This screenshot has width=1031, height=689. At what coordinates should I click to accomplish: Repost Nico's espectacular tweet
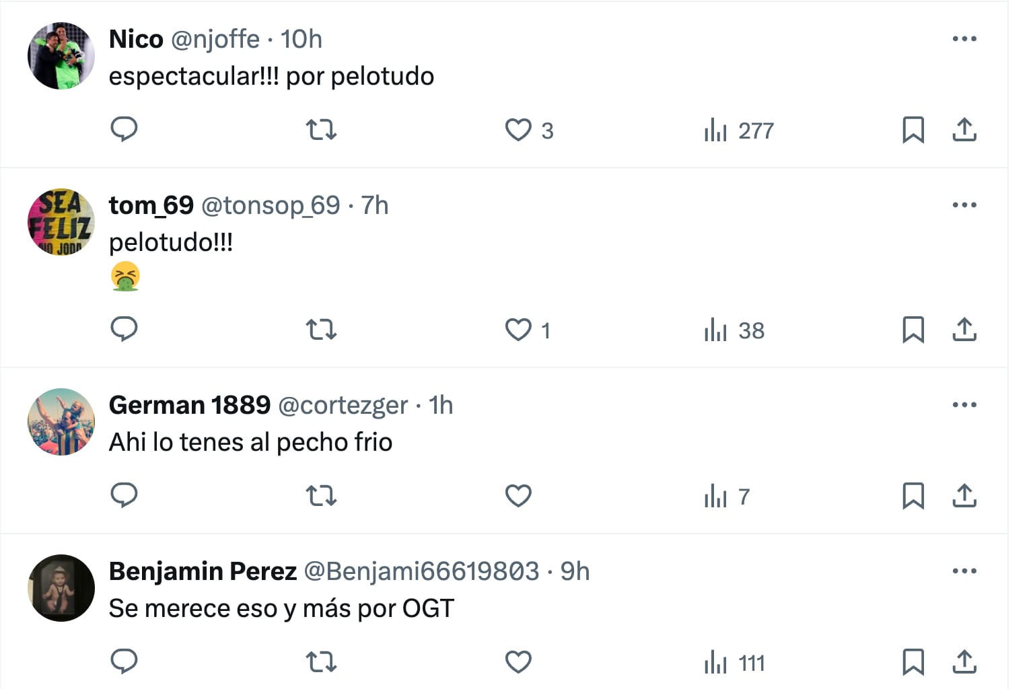pos(321,129)
